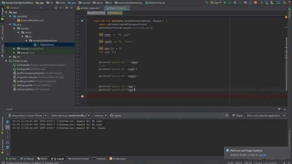Open the Logcat panel gear settings

279,109
